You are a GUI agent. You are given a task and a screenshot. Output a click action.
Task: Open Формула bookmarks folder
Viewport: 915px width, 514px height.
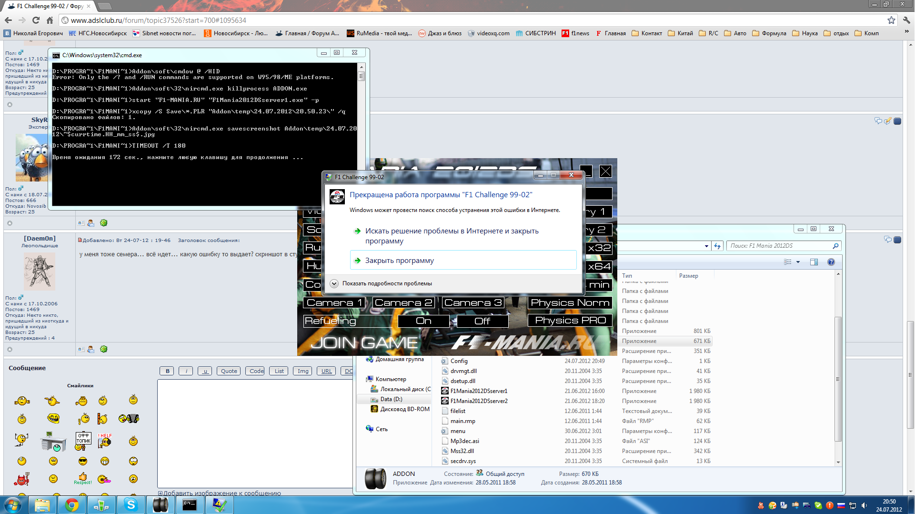pos(769,33)
